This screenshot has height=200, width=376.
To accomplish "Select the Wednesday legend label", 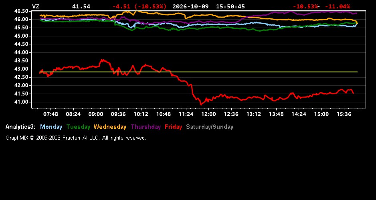I will tap(110, 127).
